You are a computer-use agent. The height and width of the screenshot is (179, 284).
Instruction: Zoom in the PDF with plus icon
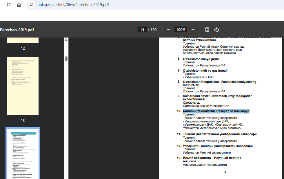tap(193, 29)
